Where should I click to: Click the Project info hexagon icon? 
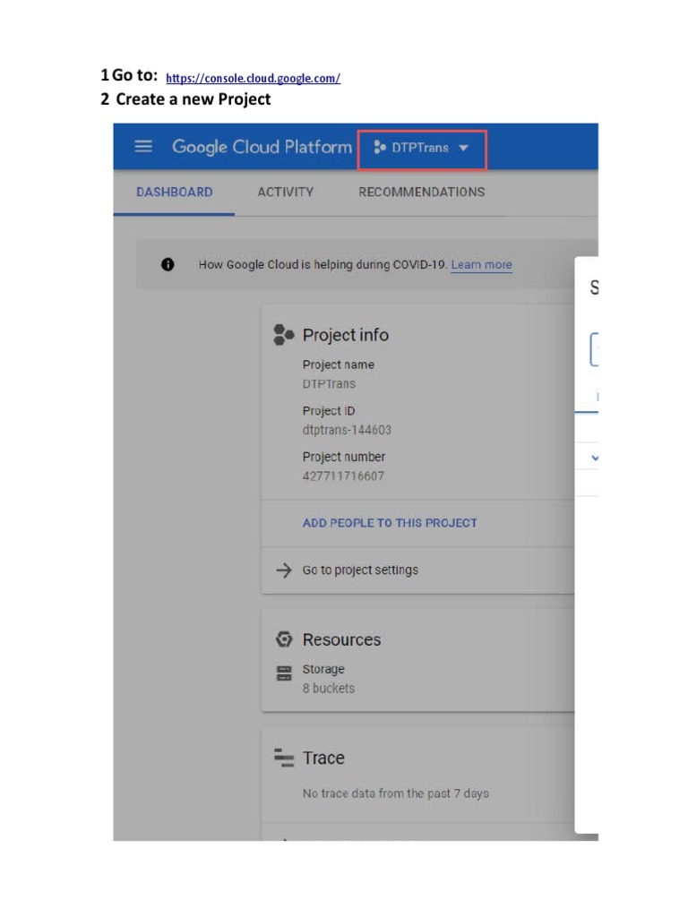point(284,335)
